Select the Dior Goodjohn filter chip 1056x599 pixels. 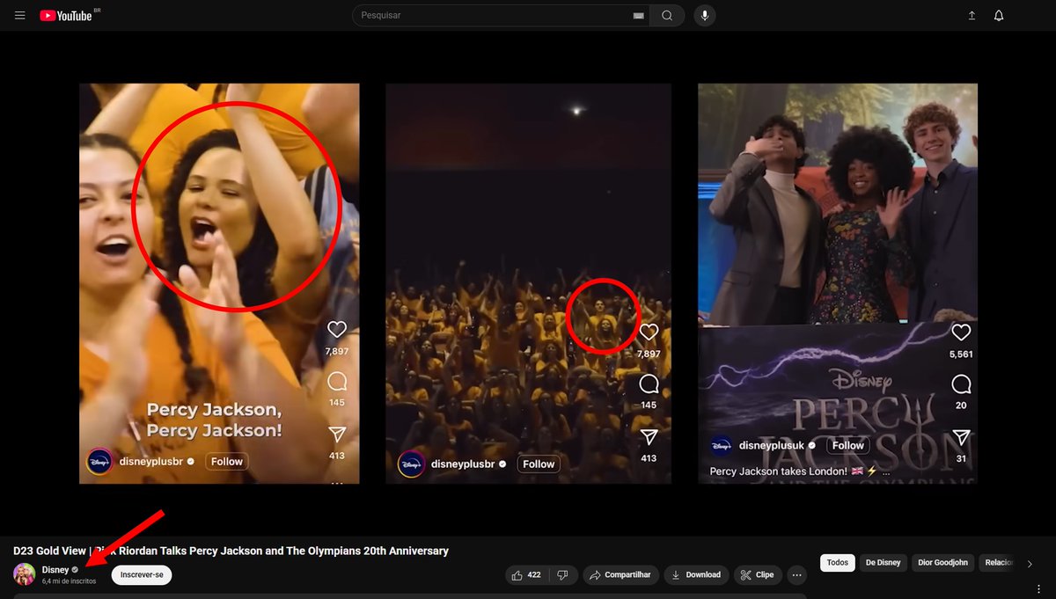(942, 563)
